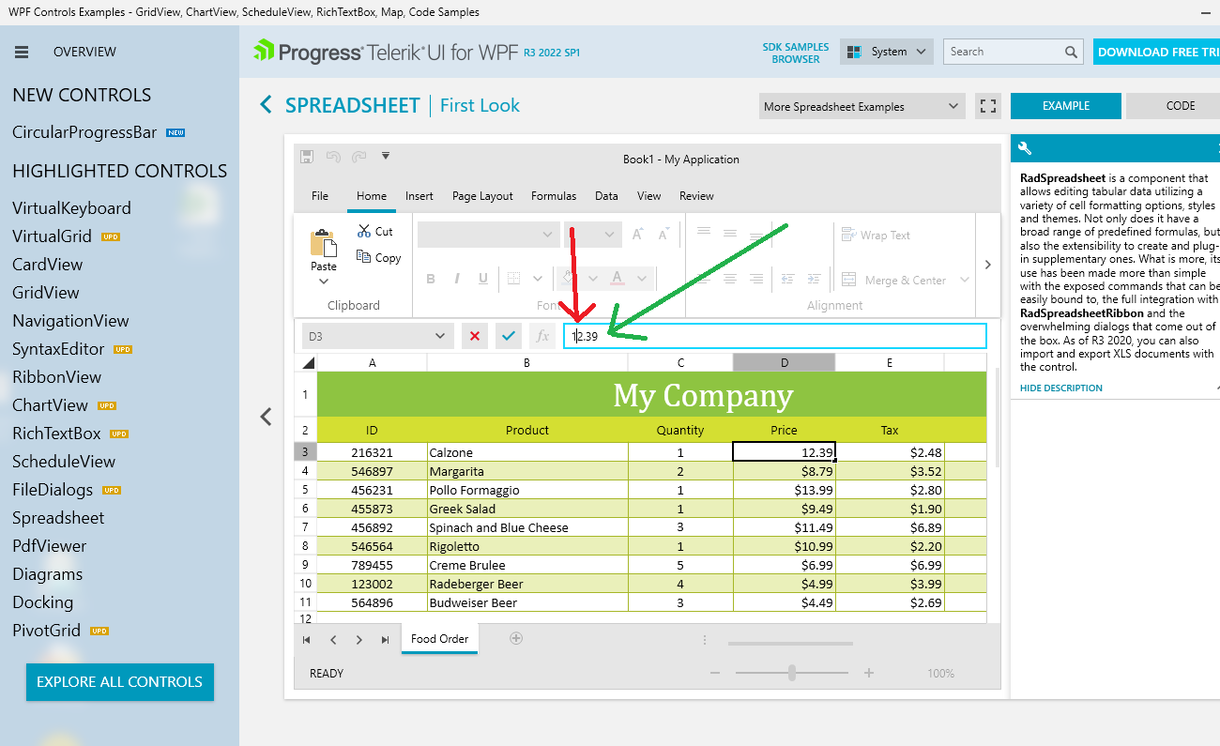Viewport: 1220px width, 746px height.
Task: Click the Paste clipboard icon
Action: pyautogui.click(x=323, y=244)
